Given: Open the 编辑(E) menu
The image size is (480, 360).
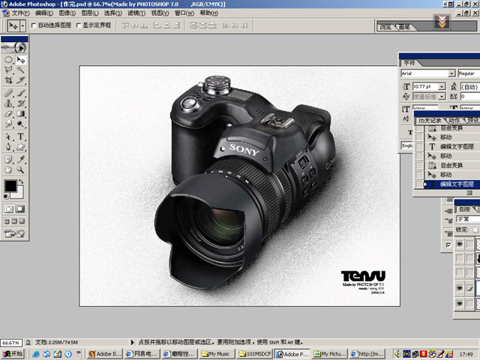Looking at the screenshot, I should (44, 13).
